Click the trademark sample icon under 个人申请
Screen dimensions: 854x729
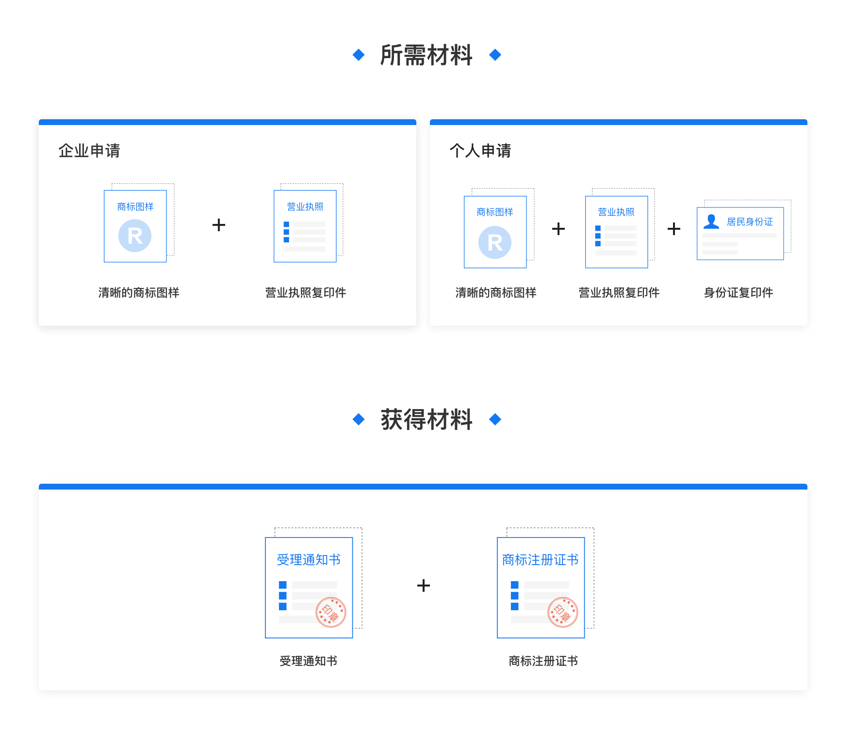[495, 232]
